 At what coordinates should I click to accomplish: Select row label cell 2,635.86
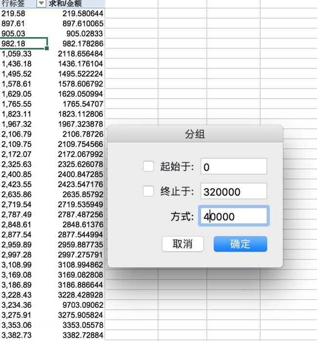click(x=24, y=195)
